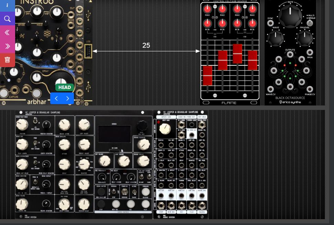Screen dimensions: 334x225
Task: Toggle the RETRIG pause switch on ADDAC
Action: pyautogui.click(x=134, y=192)
